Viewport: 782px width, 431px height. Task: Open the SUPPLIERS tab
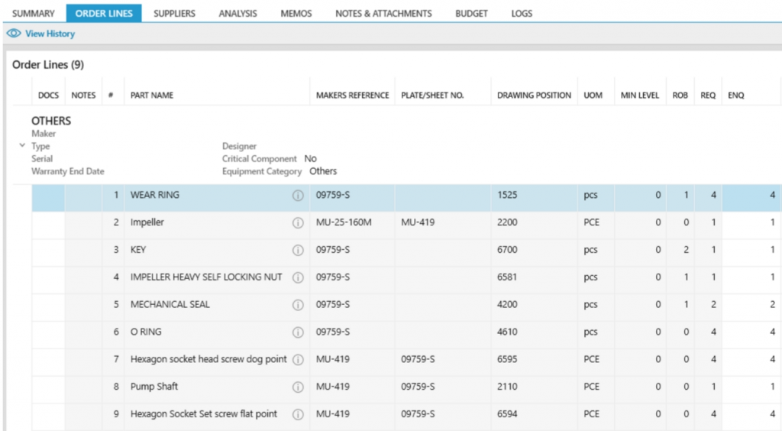tap(174, 13)
